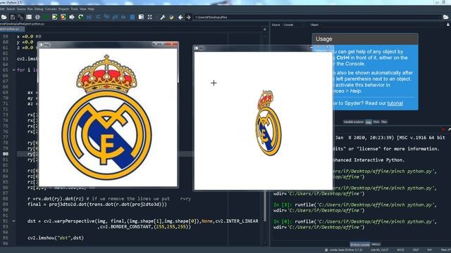Click the 'final = proj3dto2d.dot' line
This screenshot has height=253, width=451.
[97, 205]
